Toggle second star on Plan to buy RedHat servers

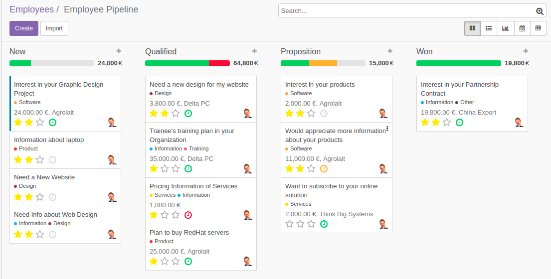[x=165, y=261]
